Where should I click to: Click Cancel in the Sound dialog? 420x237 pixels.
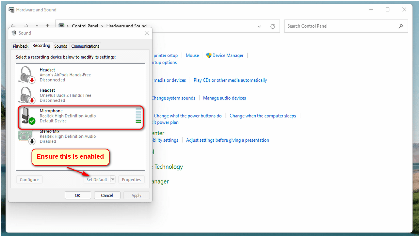tap(107, 195)
